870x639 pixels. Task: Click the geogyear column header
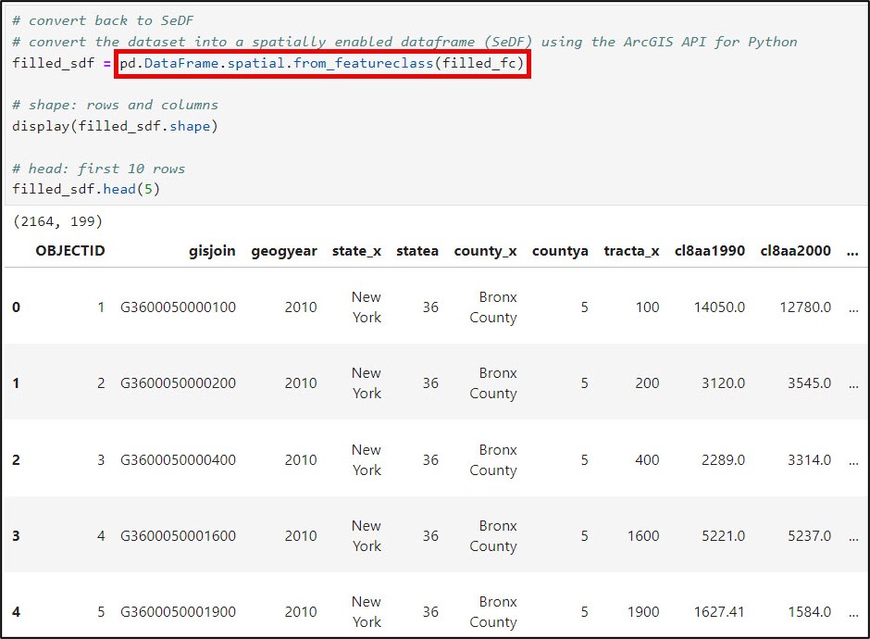pos(284,252)
